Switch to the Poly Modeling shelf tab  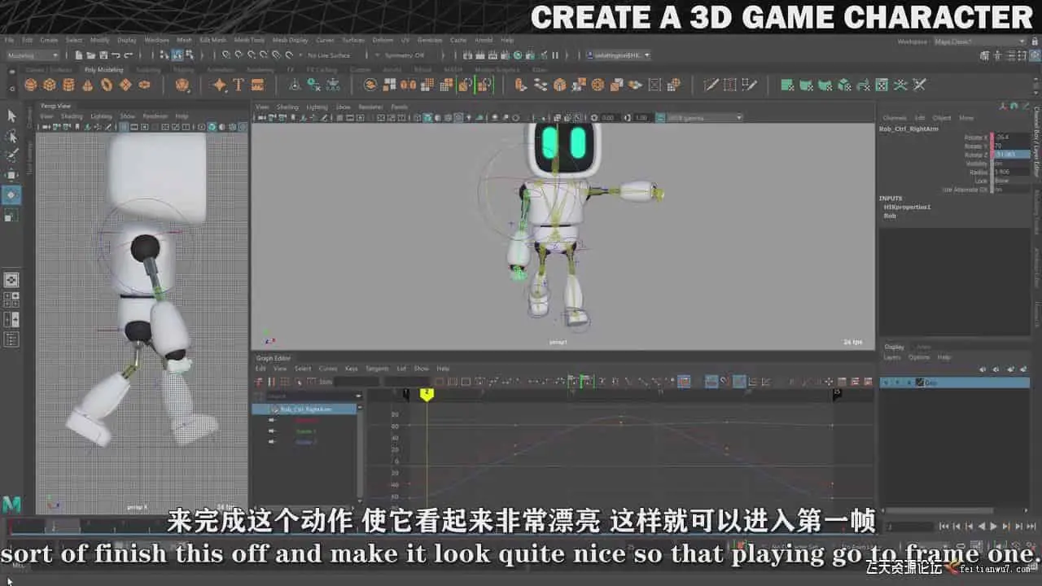coord(103,70)
